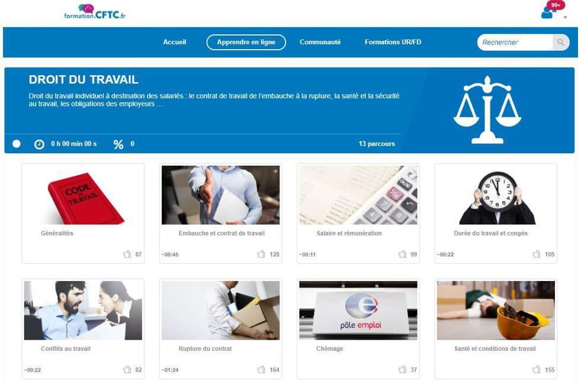Click the formation.CFTC.fr logo
This screenshot has height=381, width=581.
pyautogui.click(x=95, y=11)
